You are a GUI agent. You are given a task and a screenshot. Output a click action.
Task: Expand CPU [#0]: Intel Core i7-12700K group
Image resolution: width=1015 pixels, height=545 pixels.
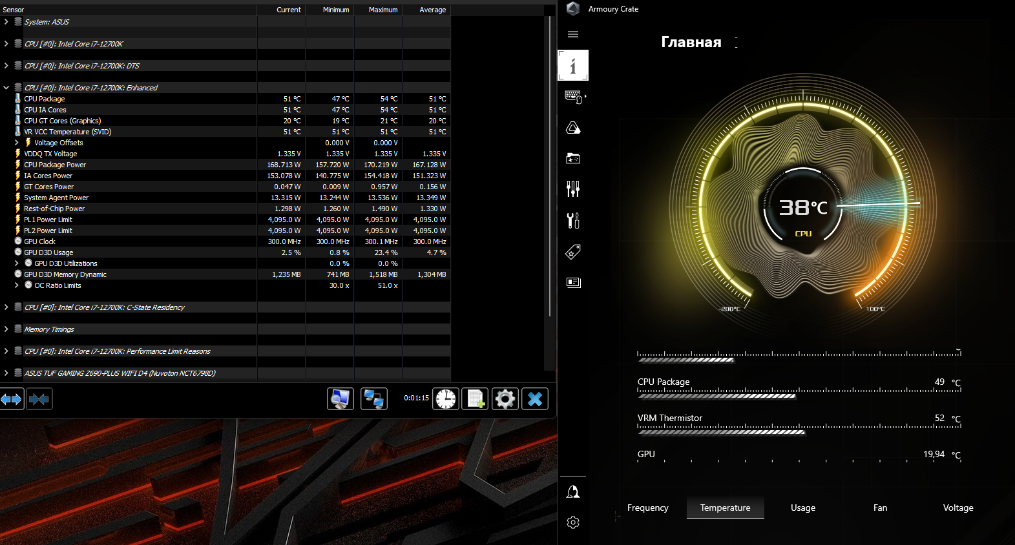6,44
